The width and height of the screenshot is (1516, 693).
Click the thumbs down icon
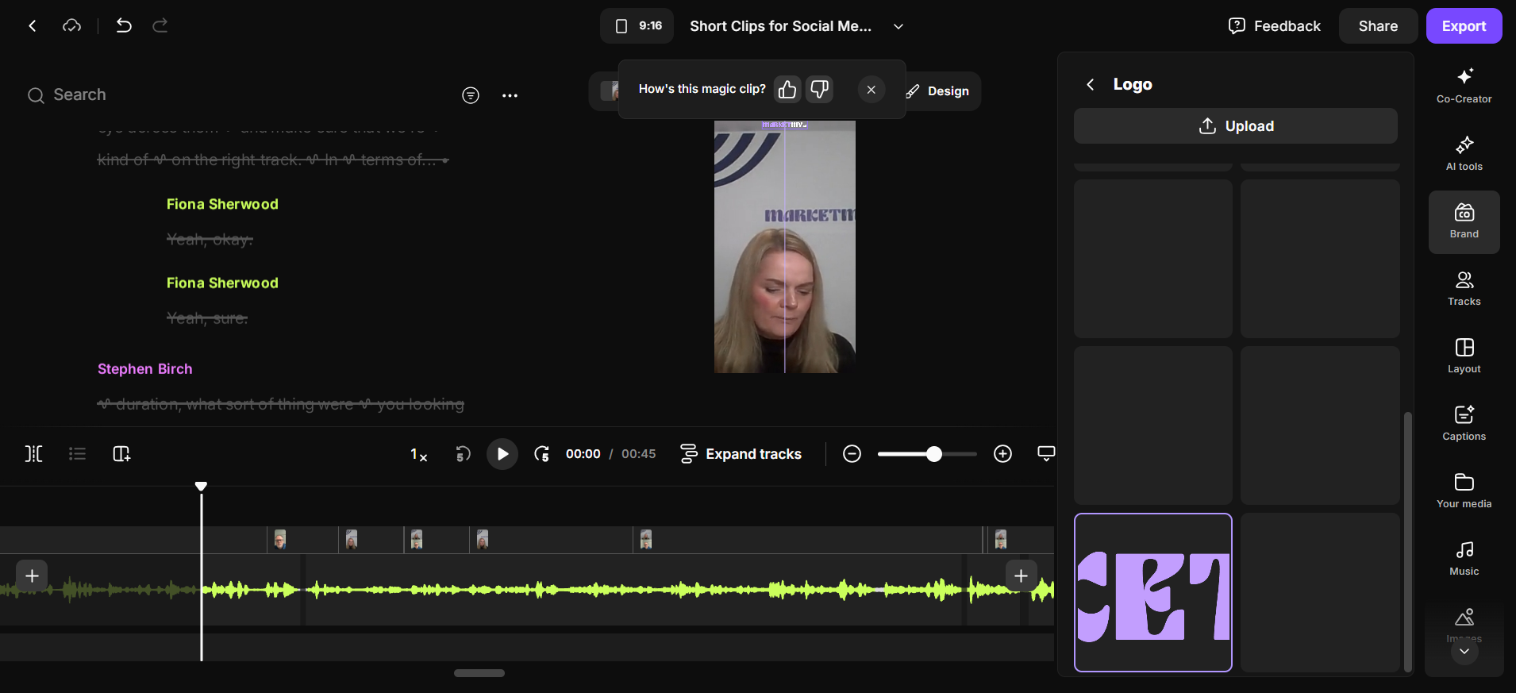point(819,90)
